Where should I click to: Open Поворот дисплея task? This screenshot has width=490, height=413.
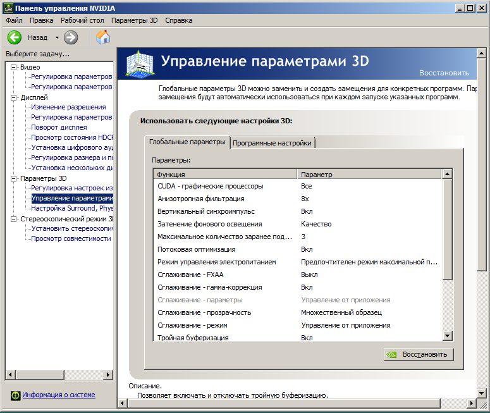59,127
